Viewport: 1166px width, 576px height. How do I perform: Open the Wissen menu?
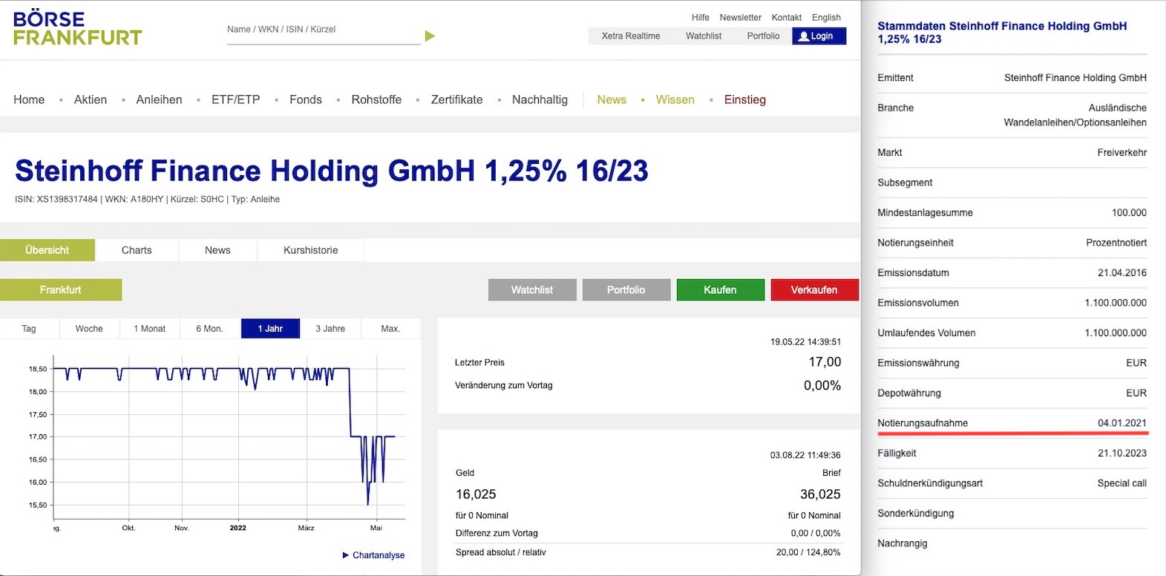tap(675, 99)
